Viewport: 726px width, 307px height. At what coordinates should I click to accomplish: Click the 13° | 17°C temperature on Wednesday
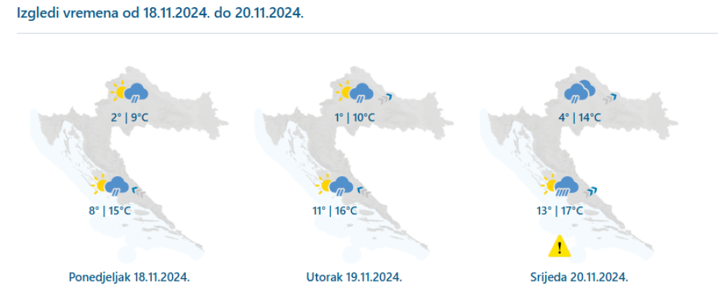(x=559, y=211)
